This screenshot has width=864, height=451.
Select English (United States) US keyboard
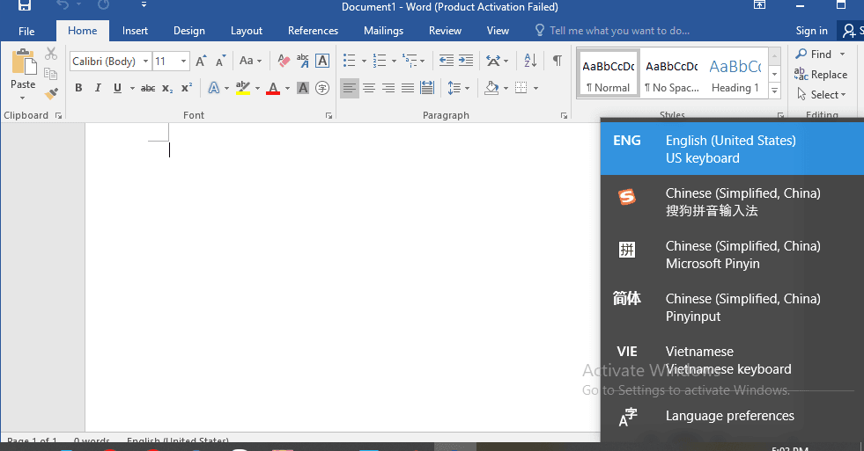click(732, 149)
